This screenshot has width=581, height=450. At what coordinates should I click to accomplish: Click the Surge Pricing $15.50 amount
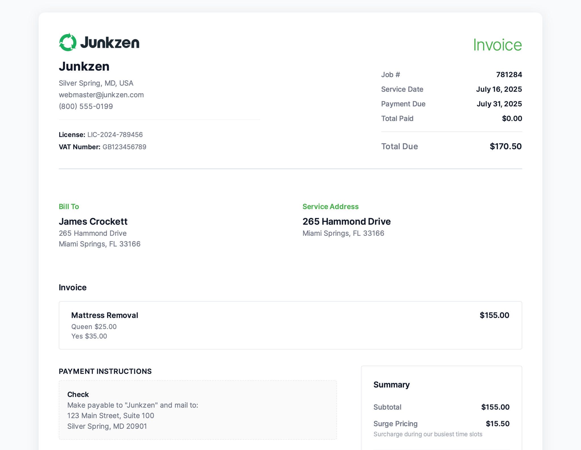(498, 424)
